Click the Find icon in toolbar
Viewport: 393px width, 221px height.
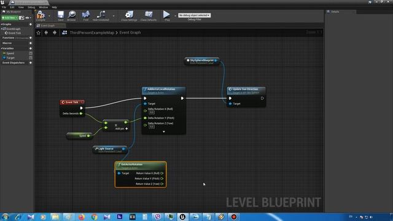click(x=86, y=15)
